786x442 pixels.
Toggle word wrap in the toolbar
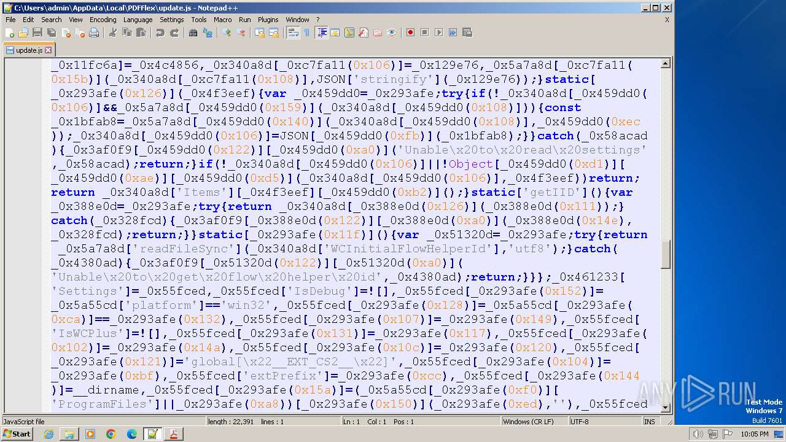(x=292, y=33)
